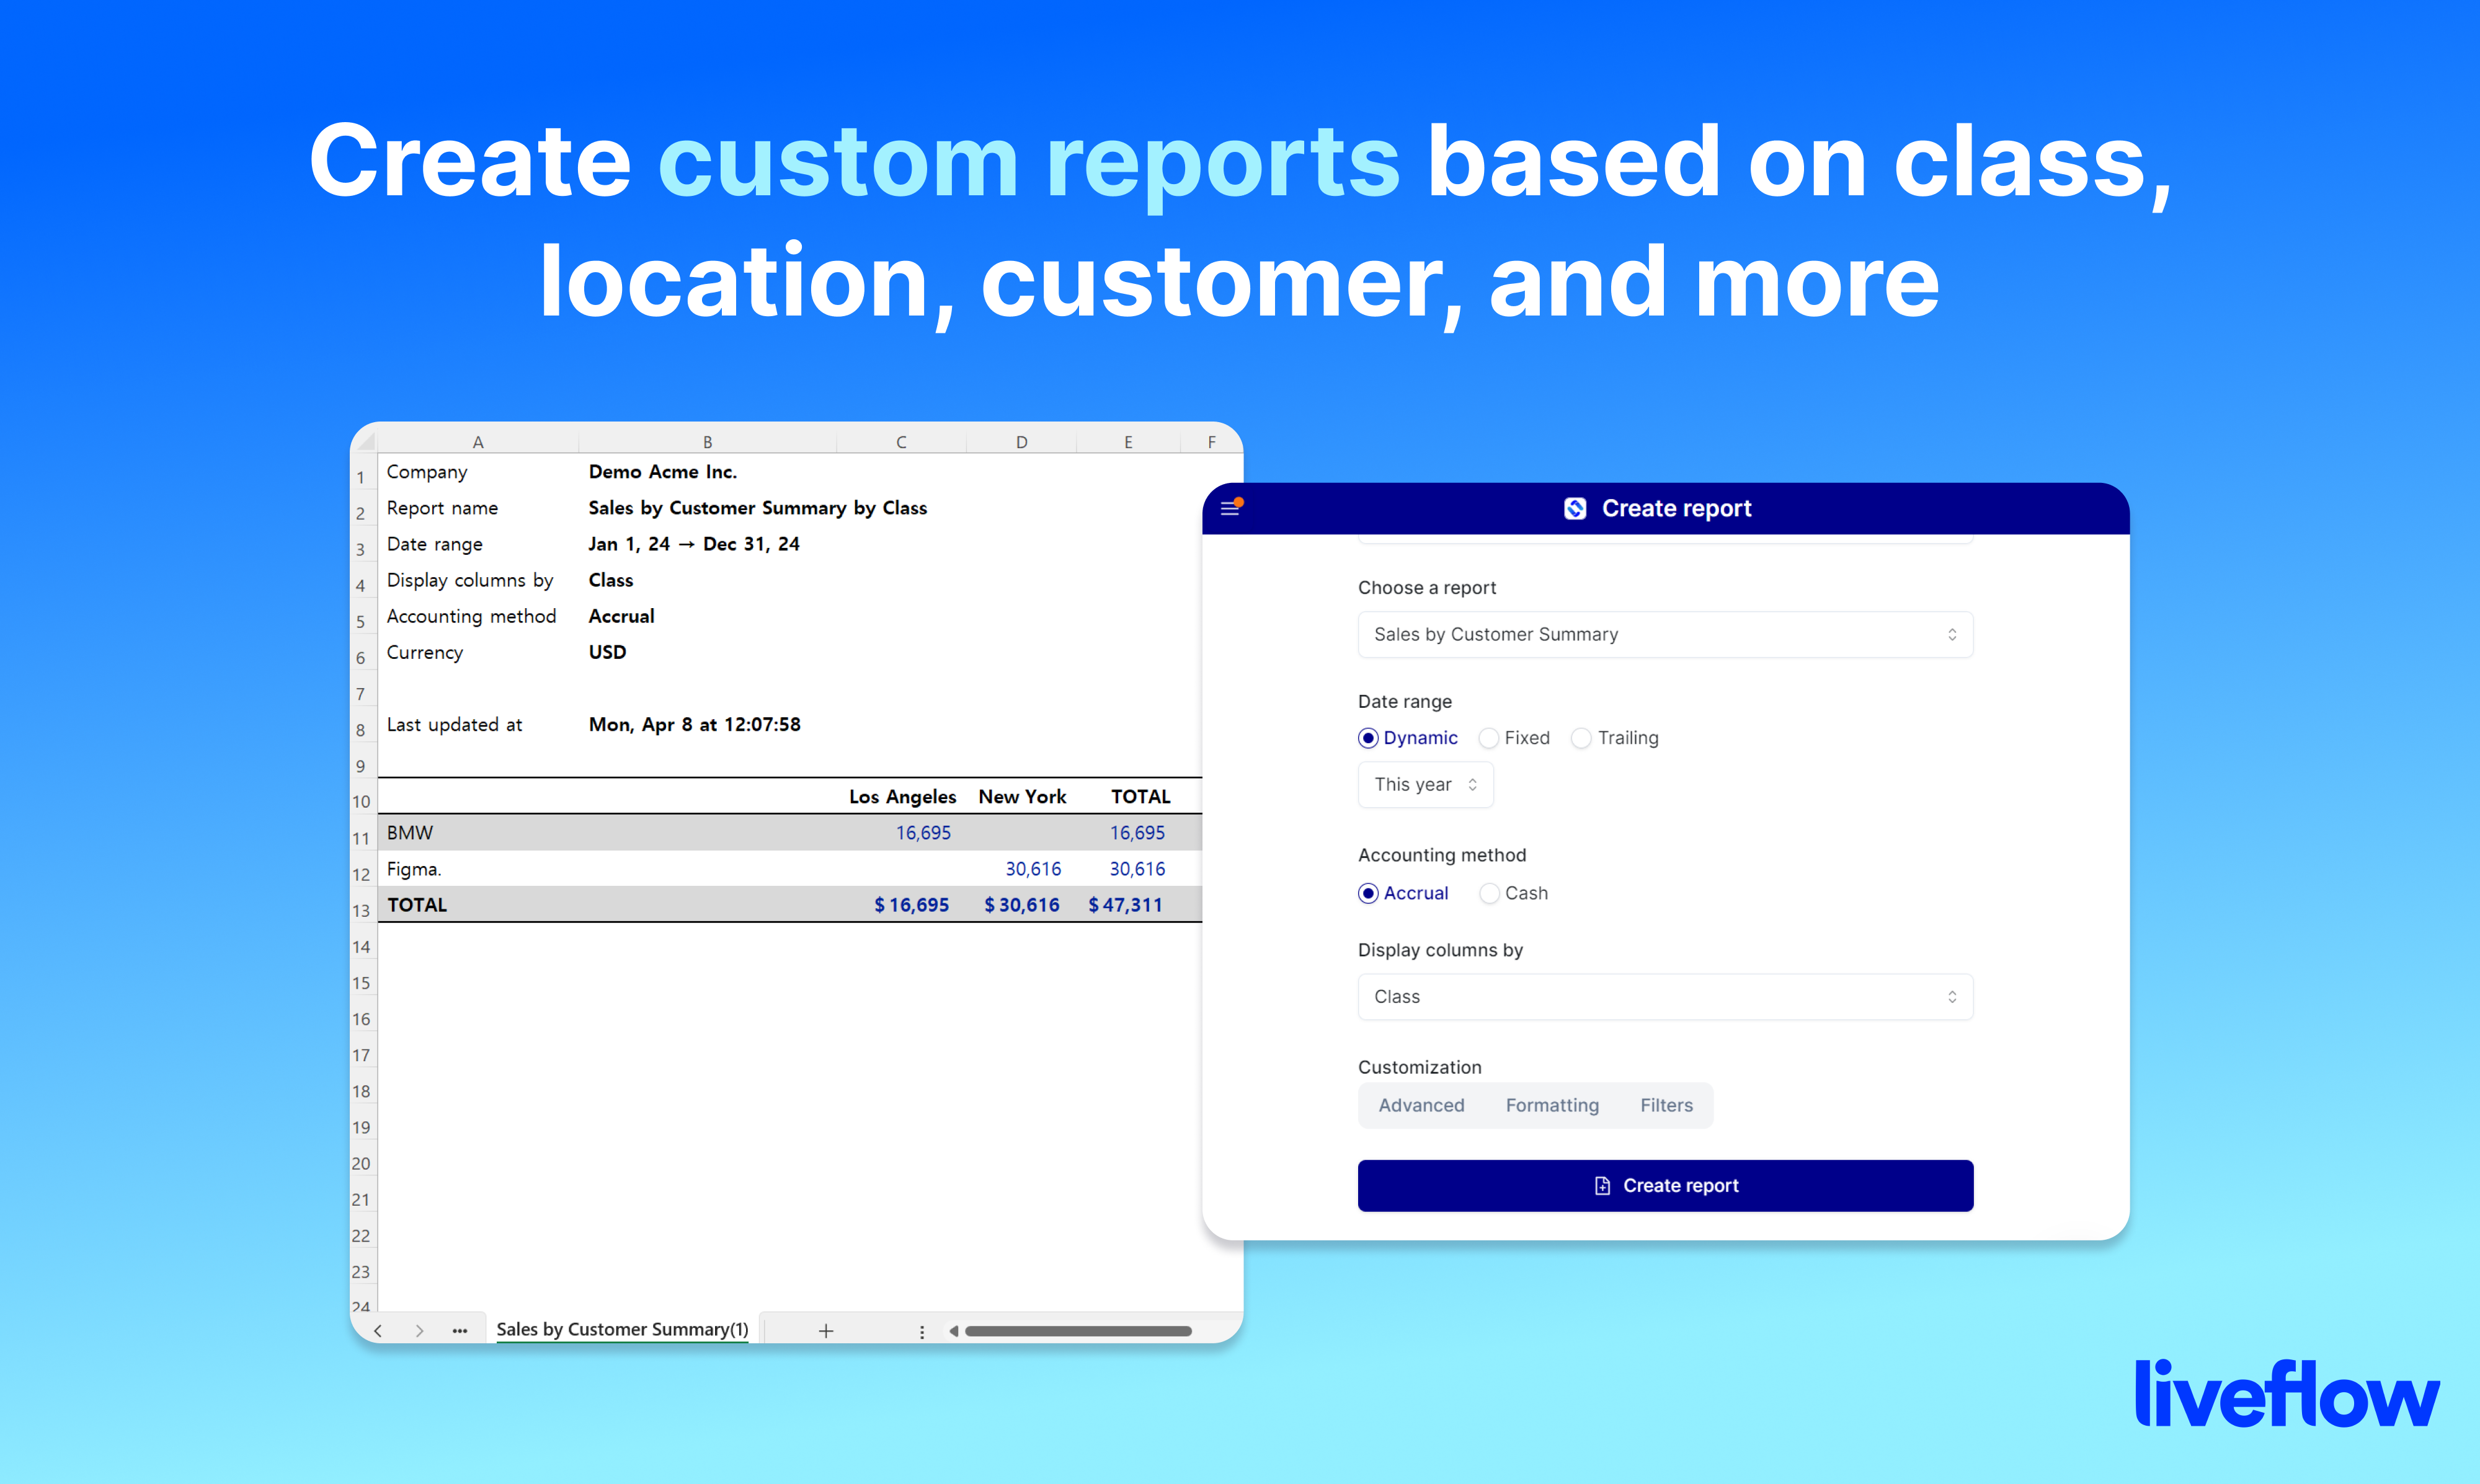Choose Cash accounting method

point(1514,893)
